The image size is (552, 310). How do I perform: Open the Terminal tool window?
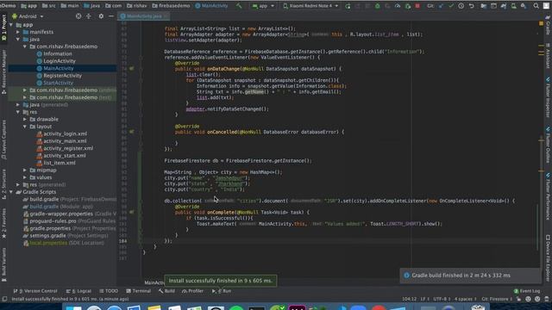coord(138,291)
